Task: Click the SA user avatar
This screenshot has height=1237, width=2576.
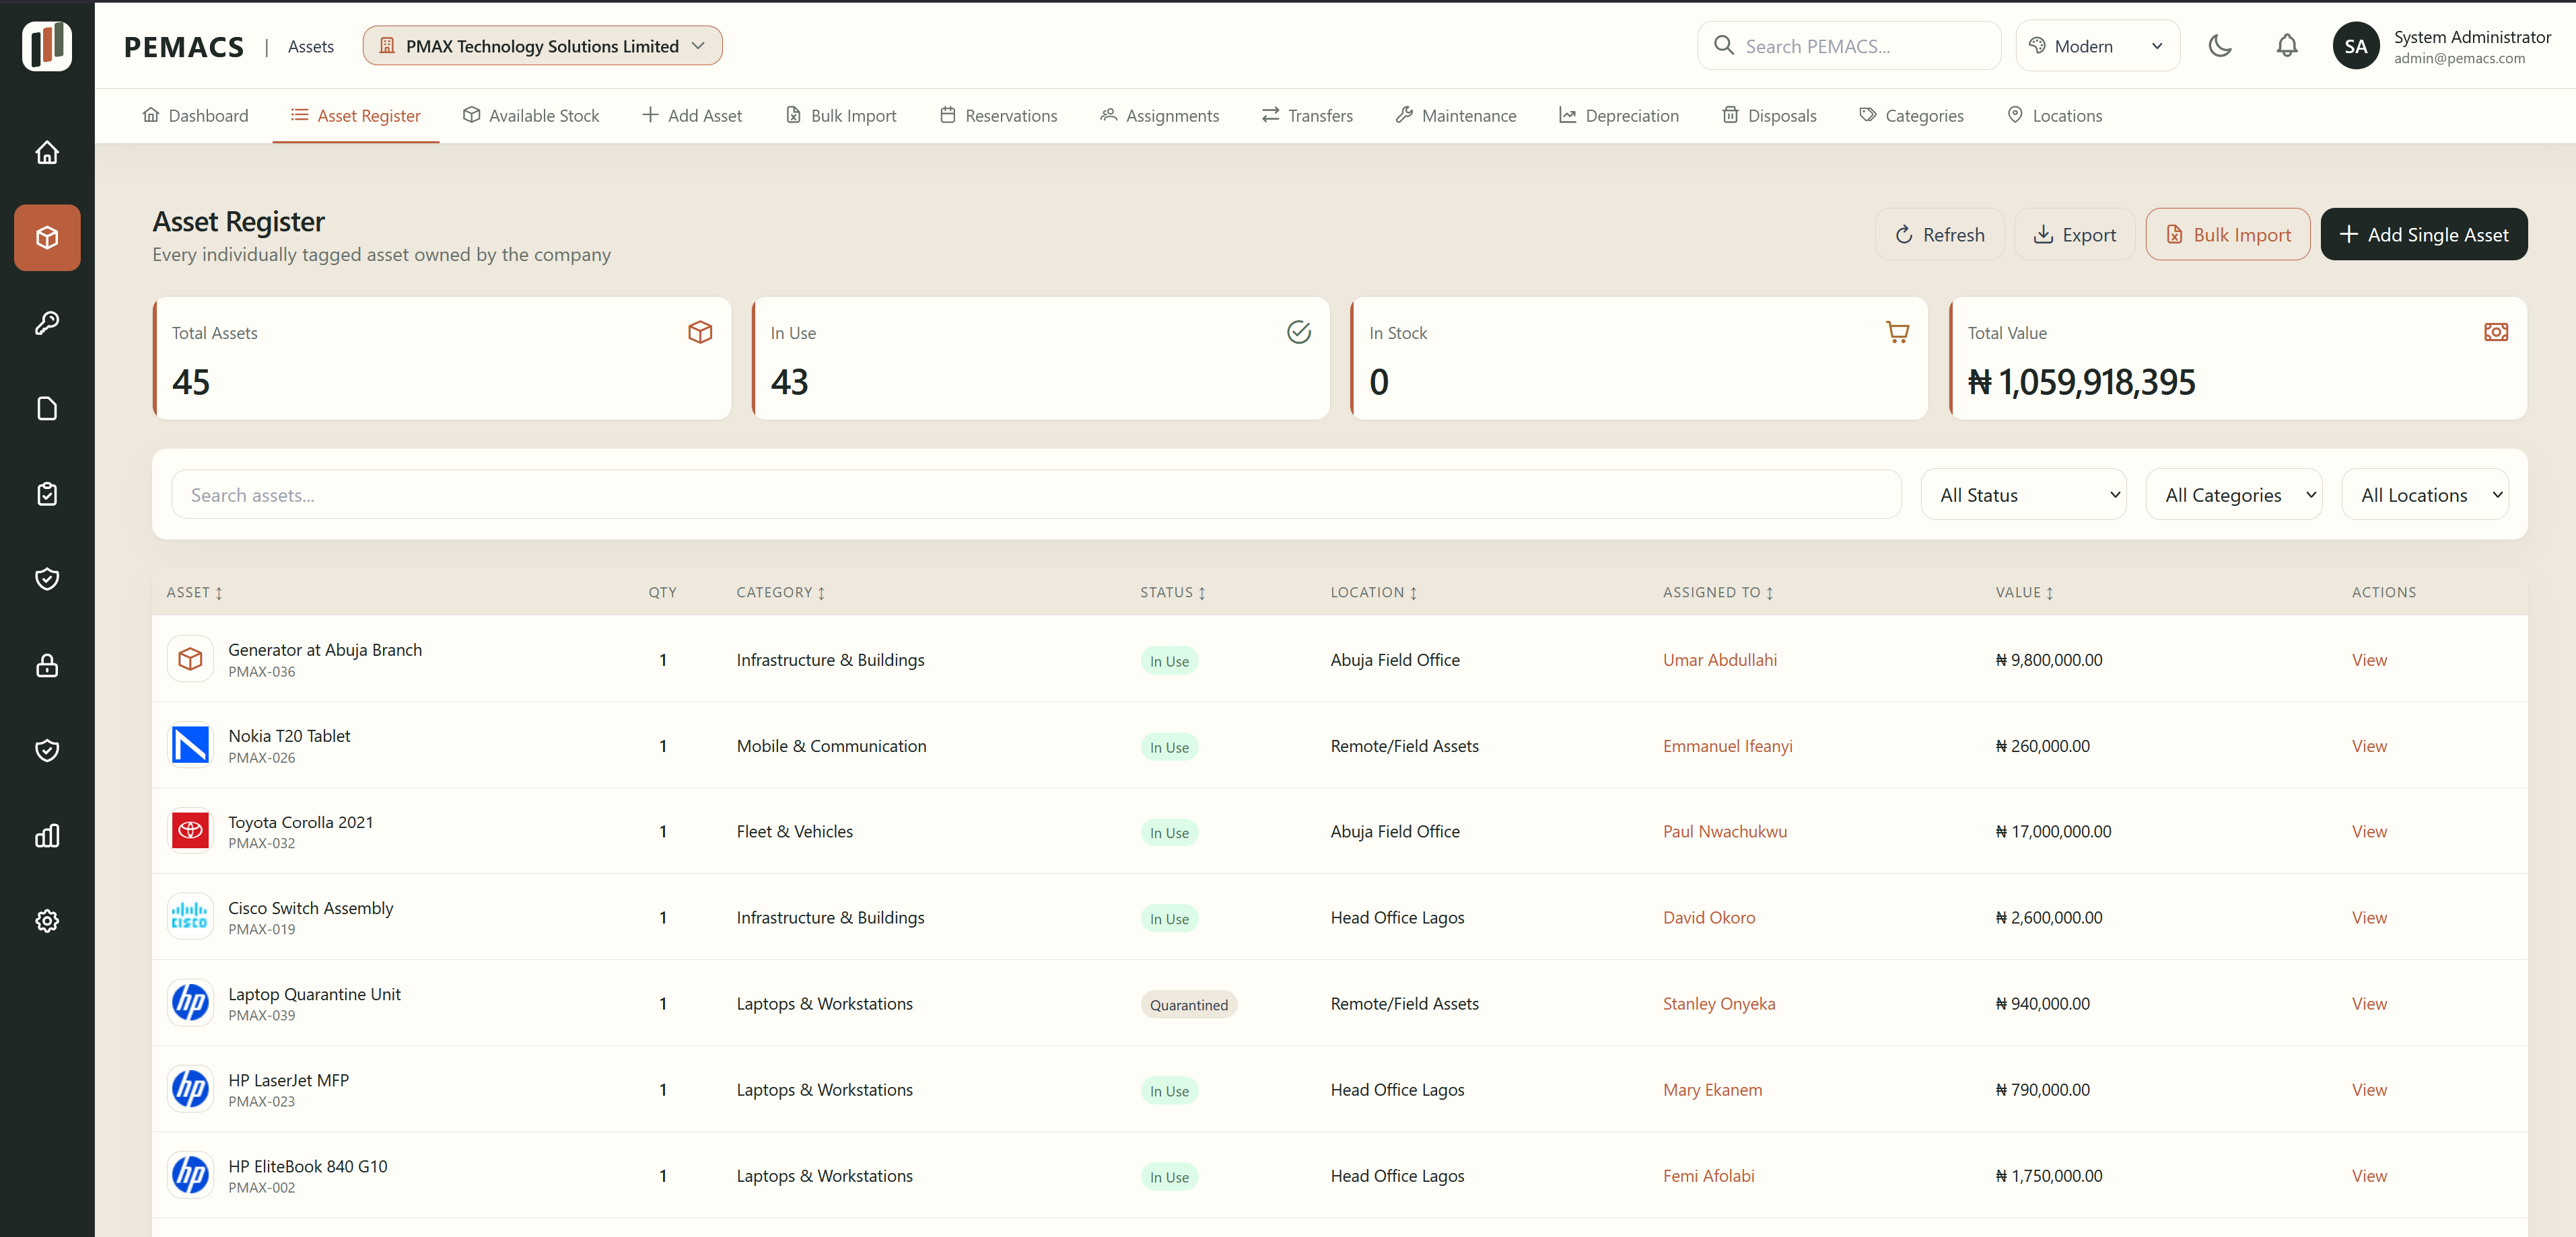Action: (2356, 46)
